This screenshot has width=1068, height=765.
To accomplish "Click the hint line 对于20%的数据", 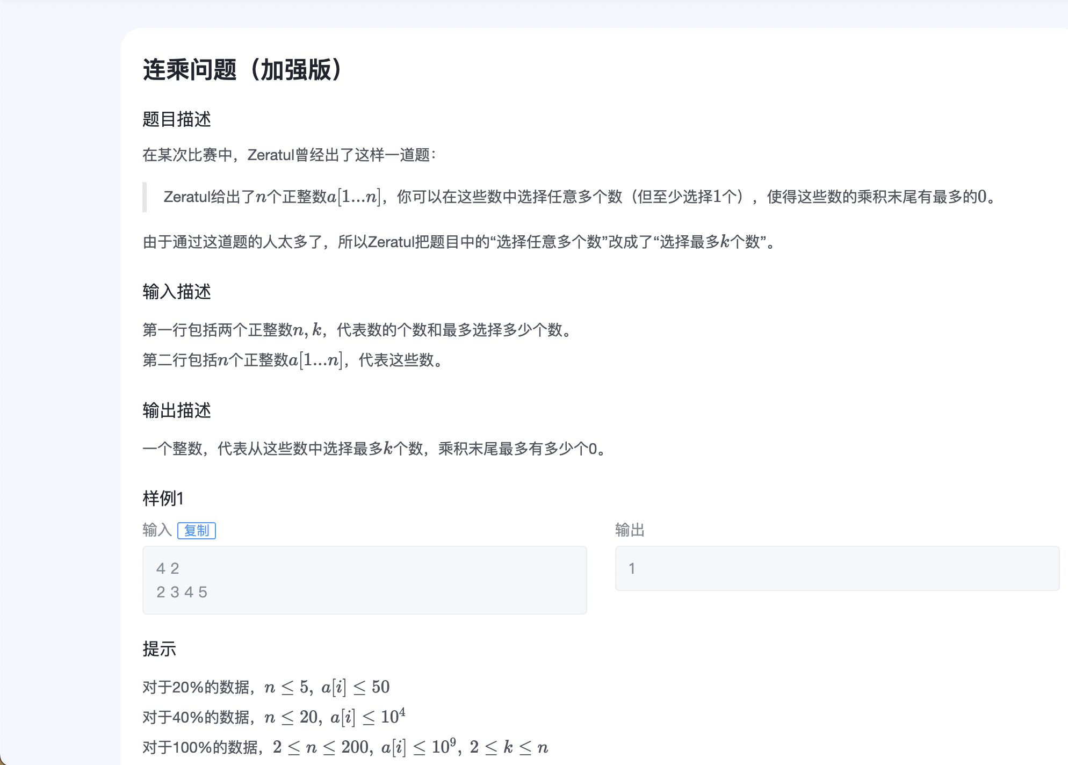I will pyautogui.click(x=266, y=687).
